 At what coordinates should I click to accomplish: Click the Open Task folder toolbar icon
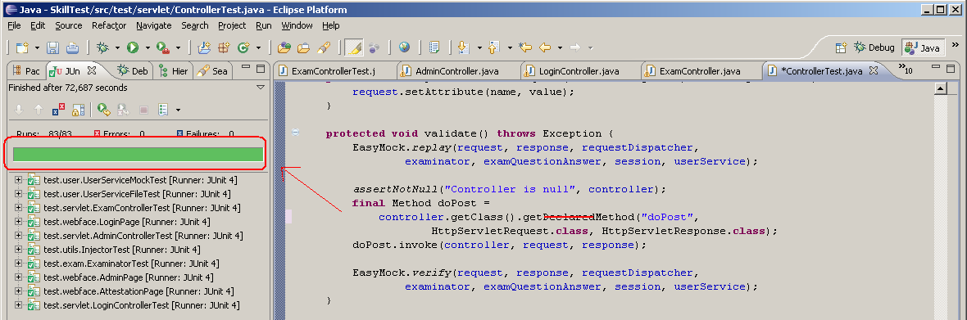pyautogui.click(x=303, y=47)
